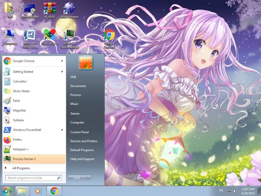This screenshot has width=261, height=196.
Task: Open Computer from Start menu right pane
Action: pos(77,122)
